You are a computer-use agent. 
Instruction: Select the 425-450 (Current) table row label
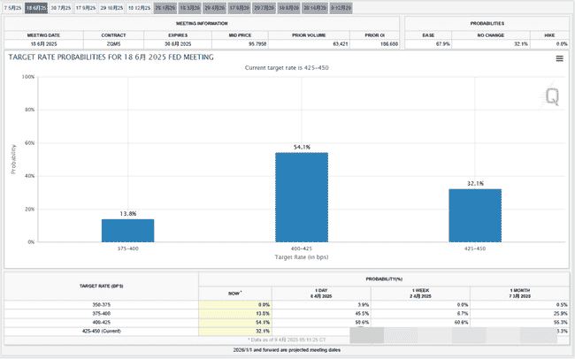pos(101,332)
